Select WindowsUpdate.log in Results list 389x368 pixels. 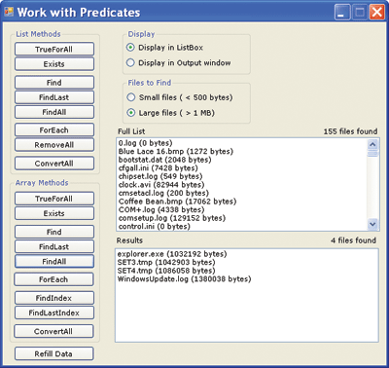tap(247, 279)
